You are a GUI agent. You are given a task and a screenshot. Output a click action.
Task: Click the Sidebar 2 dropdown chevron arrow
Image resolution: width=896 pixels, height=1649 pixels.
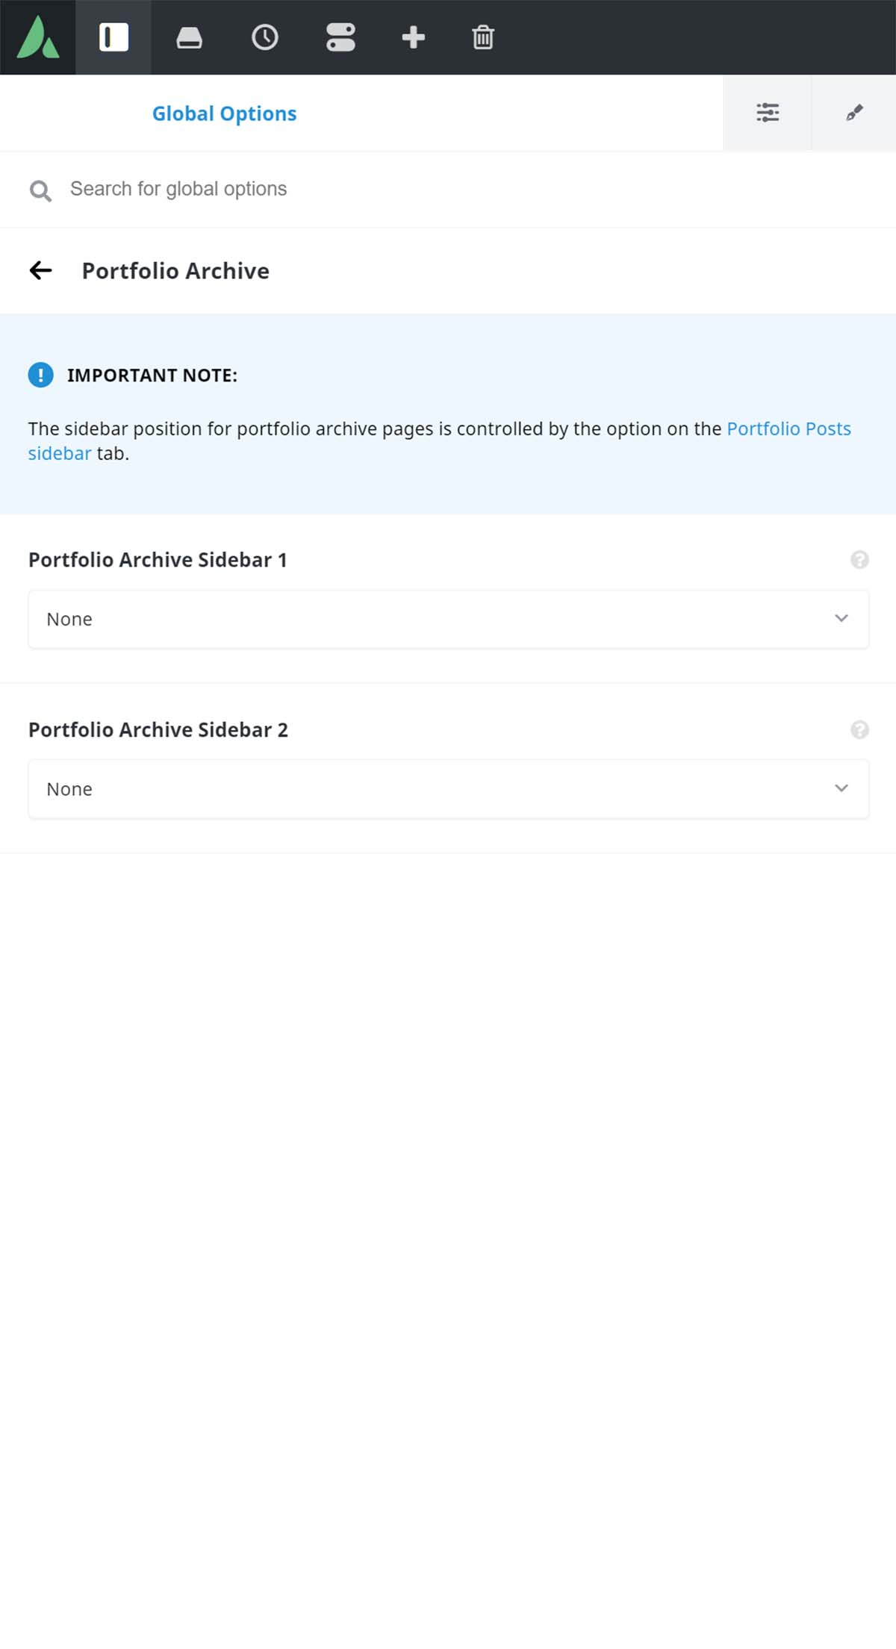[x=841, y=788]
